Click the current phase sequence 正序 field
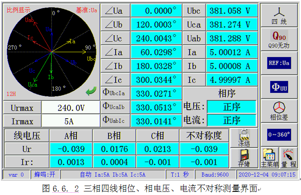This screenshot has height=195, width=301. tap(231, 120)
